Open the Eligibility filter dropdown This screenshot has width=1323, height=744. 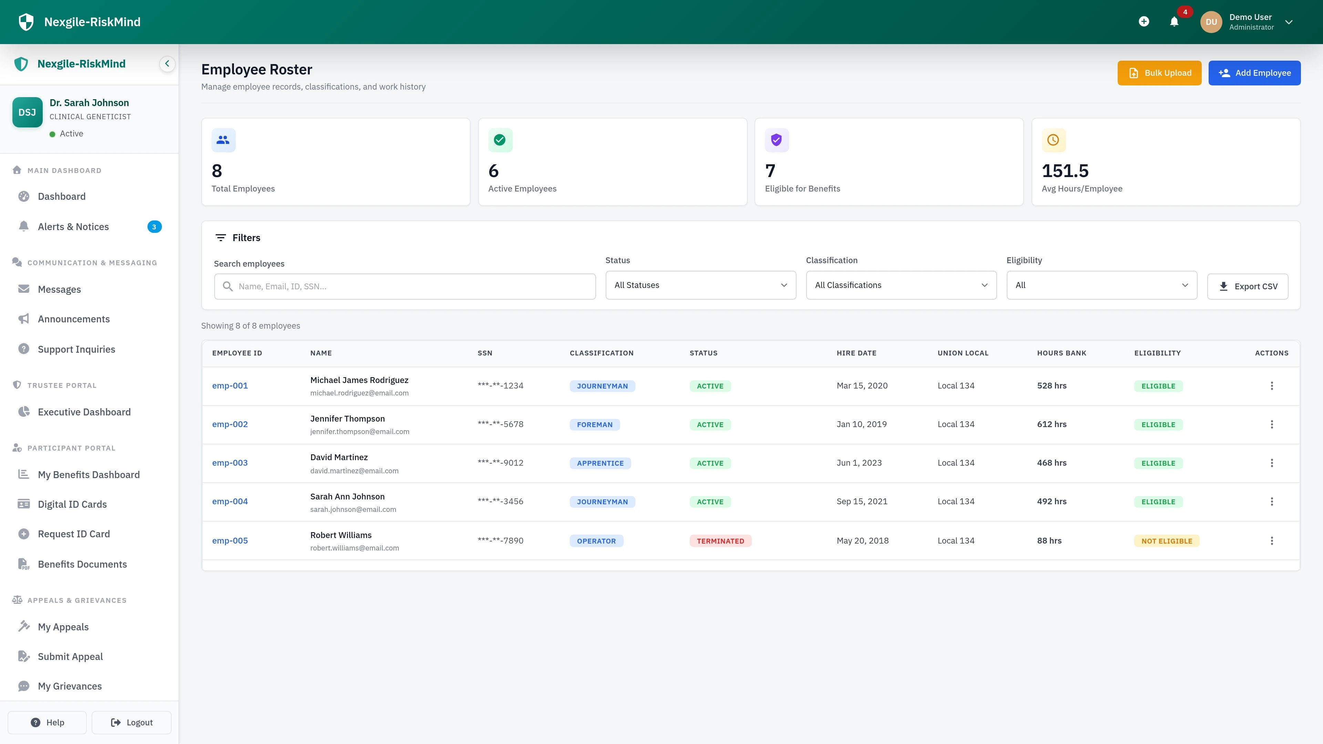click(x=1102, y=285)
